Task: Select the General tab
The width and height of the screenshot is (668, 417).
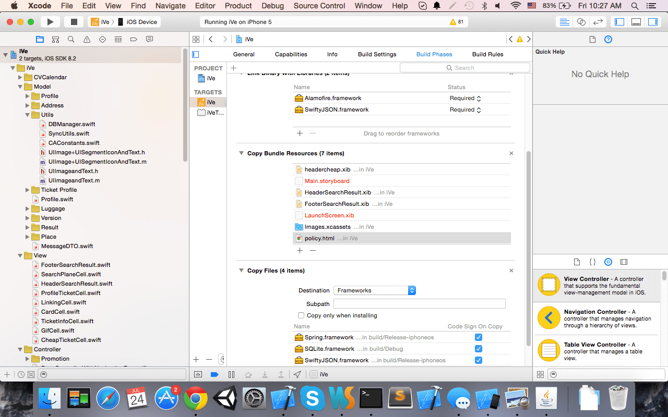Action: (x=244, y=54)
